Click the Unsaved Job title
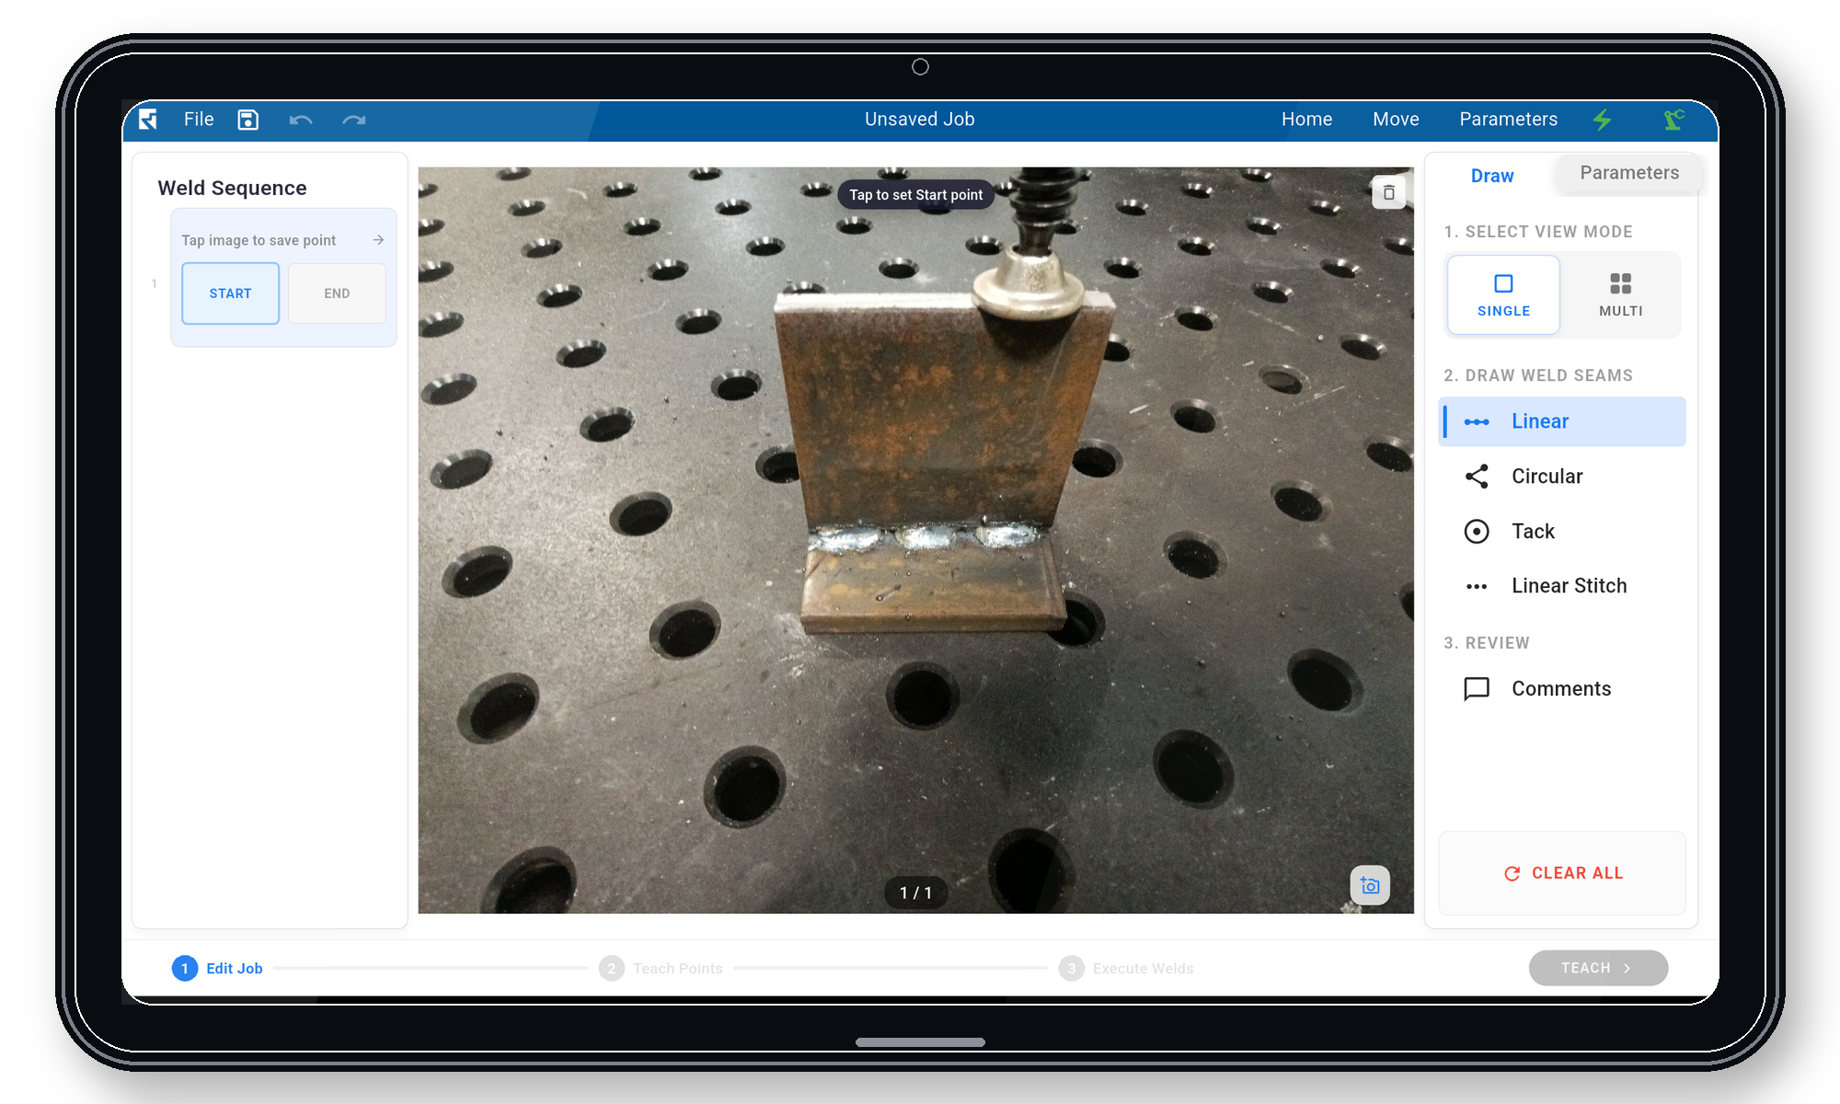 pos(919,120)
